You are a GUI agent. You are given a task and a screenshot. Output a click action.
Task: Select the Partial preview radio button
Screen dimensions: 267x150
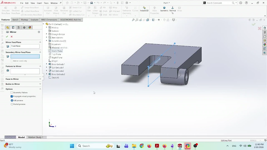click(x=12, y=104)
